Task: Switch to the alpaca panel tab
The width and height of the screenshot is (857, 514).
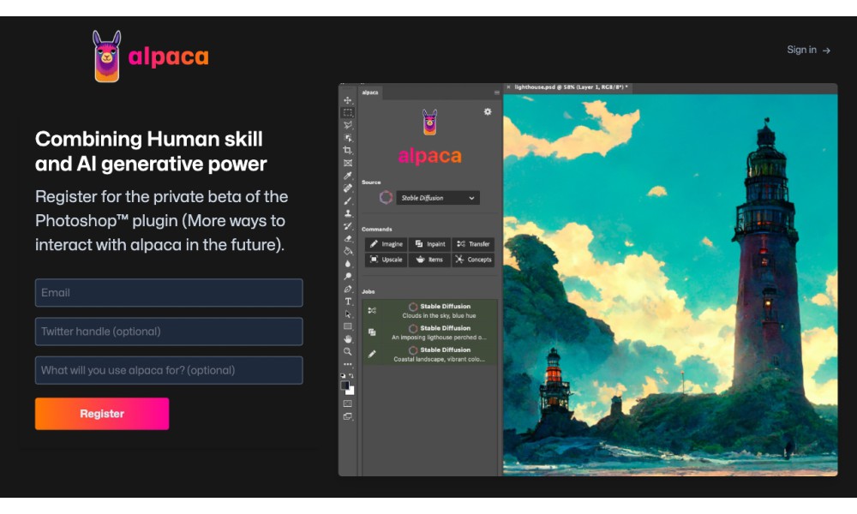Action: click(370, 93)
